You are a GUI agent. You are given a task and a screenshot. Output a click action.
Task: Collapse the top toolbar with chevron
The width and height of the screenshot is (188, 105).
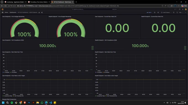pos(186,12)
